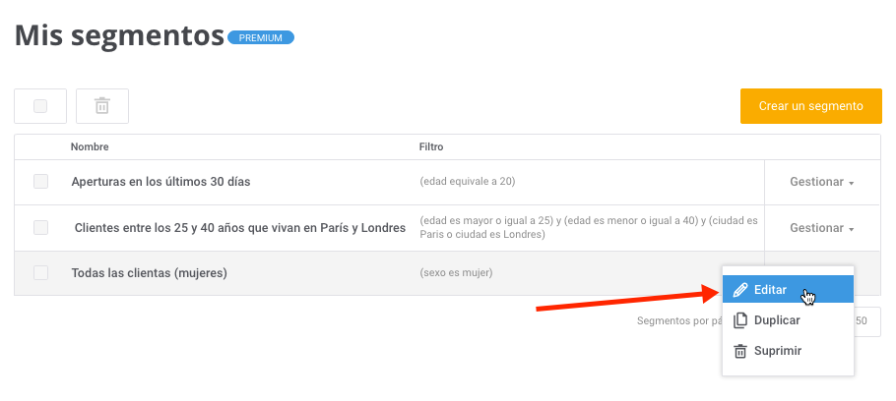Click the copy icon beside Duplicar
This screenshot has height=401, width=896.
[x=740, y=320]
